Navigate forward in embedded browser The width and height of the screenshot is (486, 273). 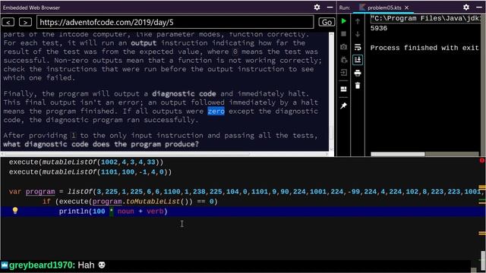25,22
